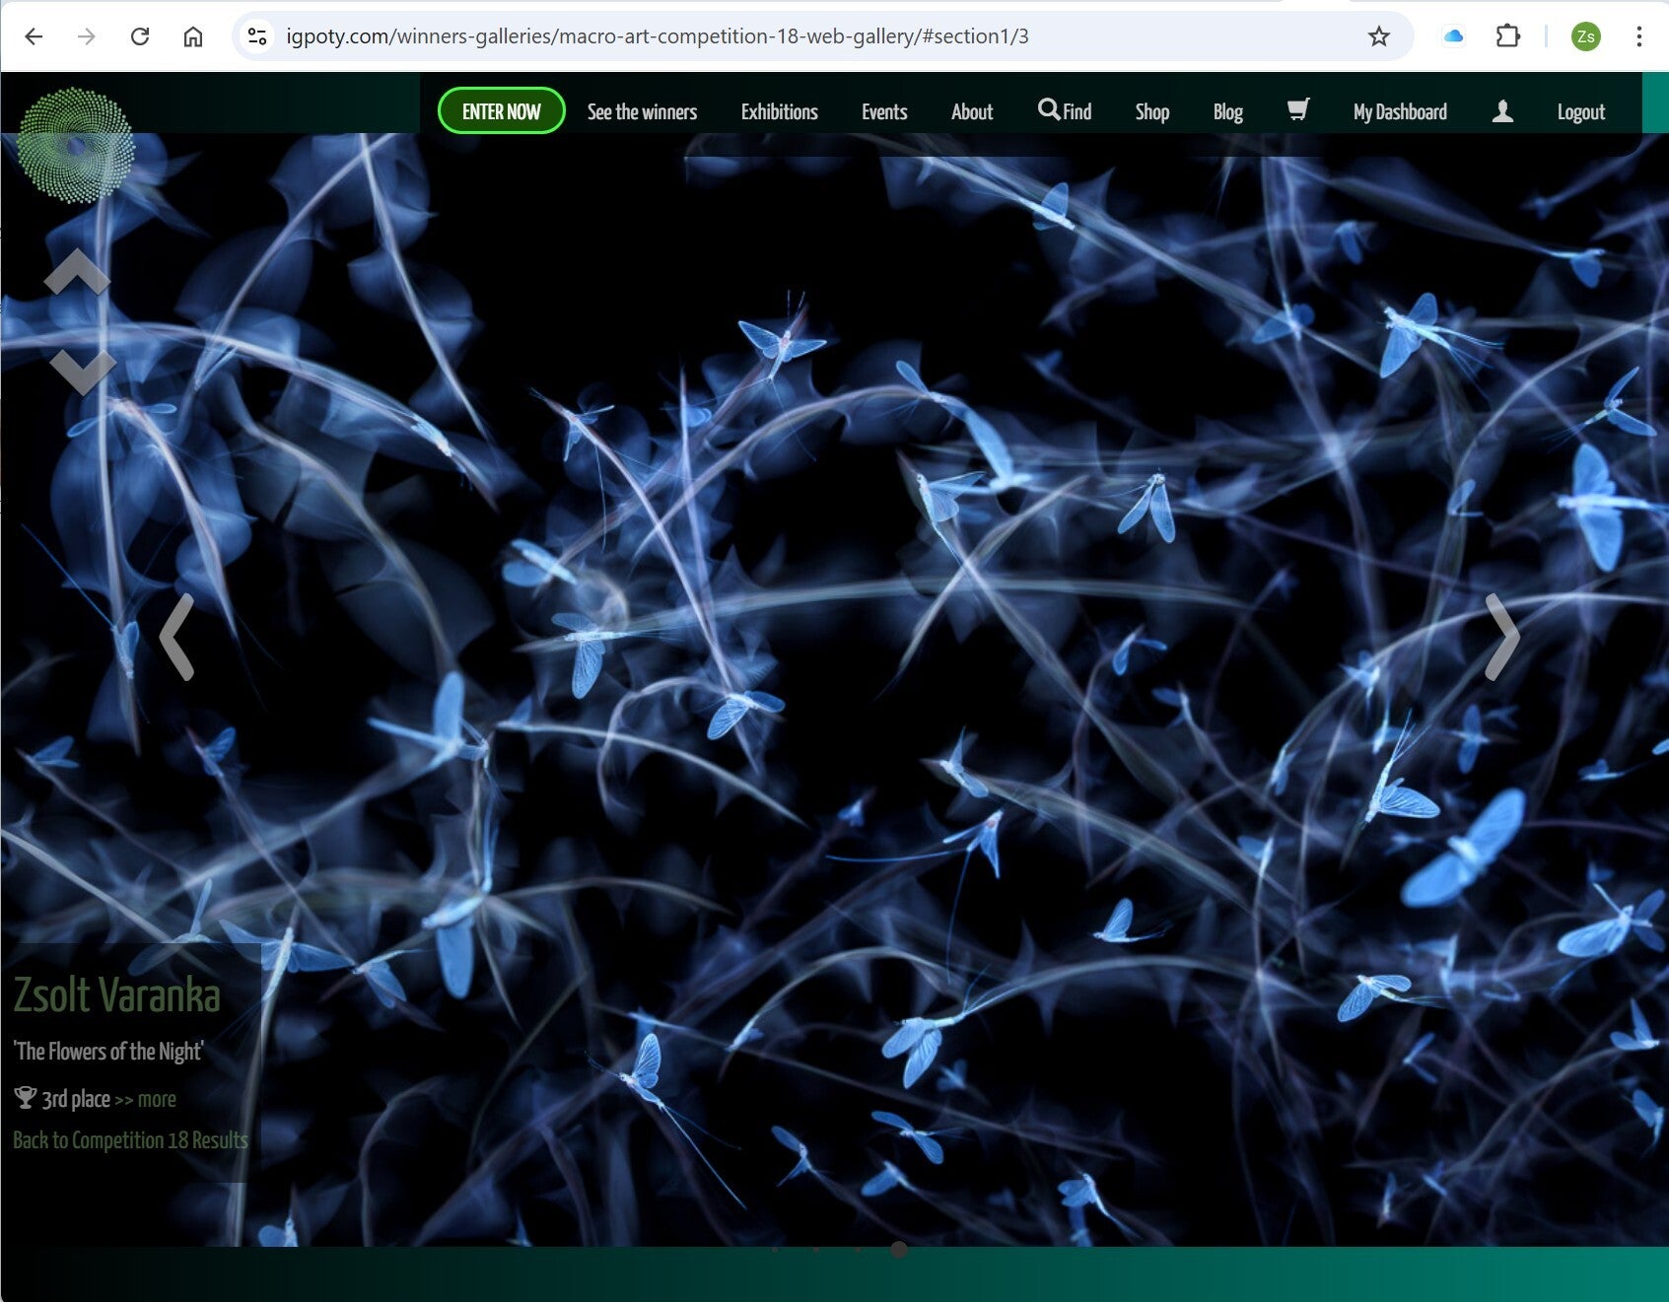This screenshot has width=1669, height=1302.
Task: Open the Exhibitions menu
Action: [x=779, y=112]
